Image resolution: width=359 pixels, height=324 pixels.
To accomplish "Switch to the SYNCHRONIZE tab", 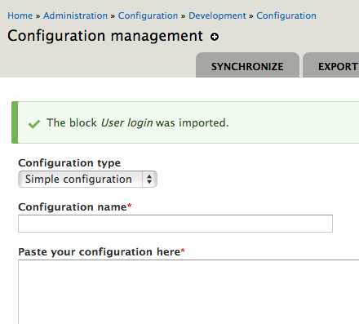I will click(247, 66).
